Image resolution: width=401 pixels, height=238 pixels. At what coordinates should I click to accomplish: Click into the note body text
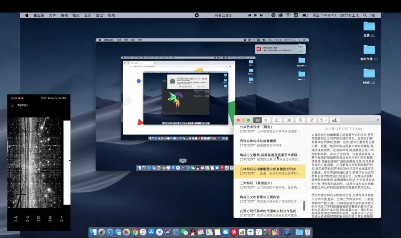pyautogui.click(x=343, y=175)
